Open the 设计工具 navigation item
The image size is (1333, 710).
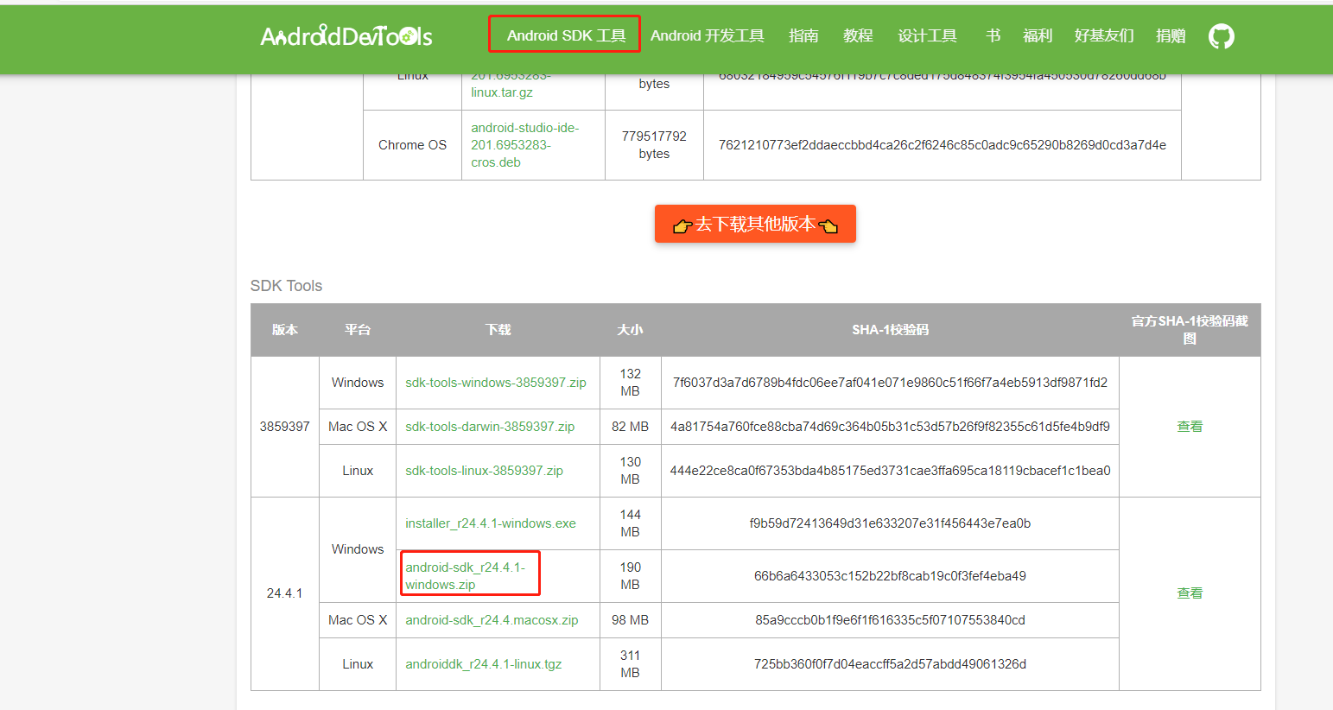927,35
